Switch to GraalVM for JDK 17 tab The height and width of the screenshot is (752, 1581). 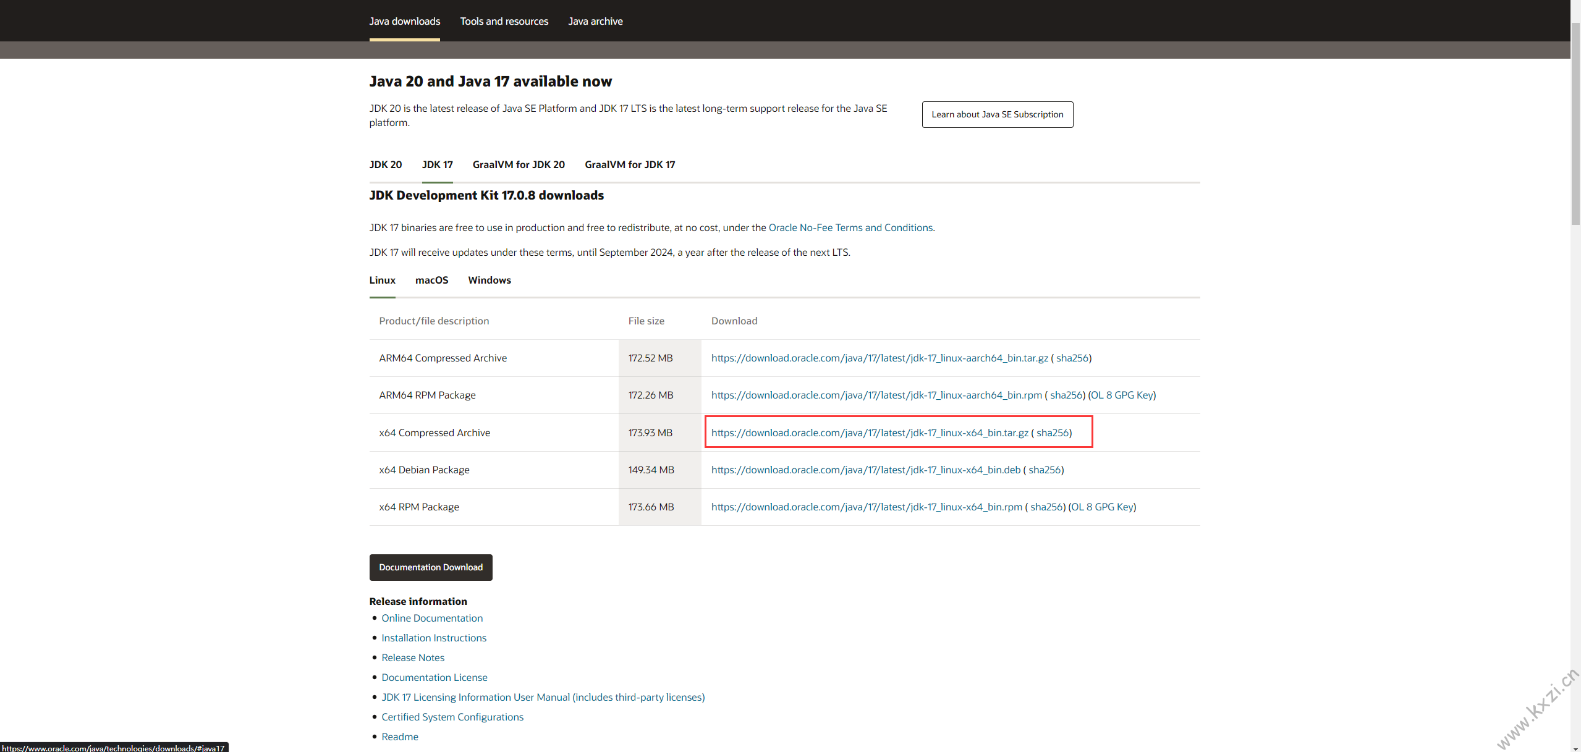[629, 164]
